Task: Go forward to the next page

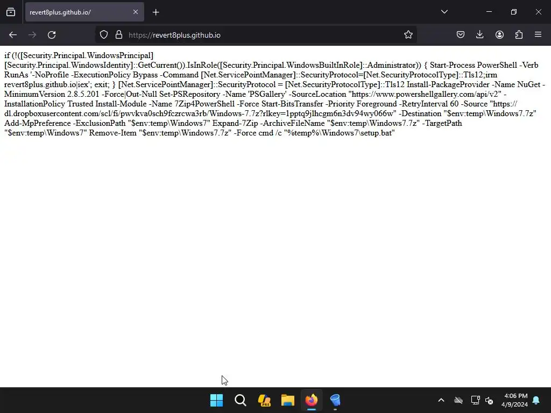Action: (x=32, y=35)
